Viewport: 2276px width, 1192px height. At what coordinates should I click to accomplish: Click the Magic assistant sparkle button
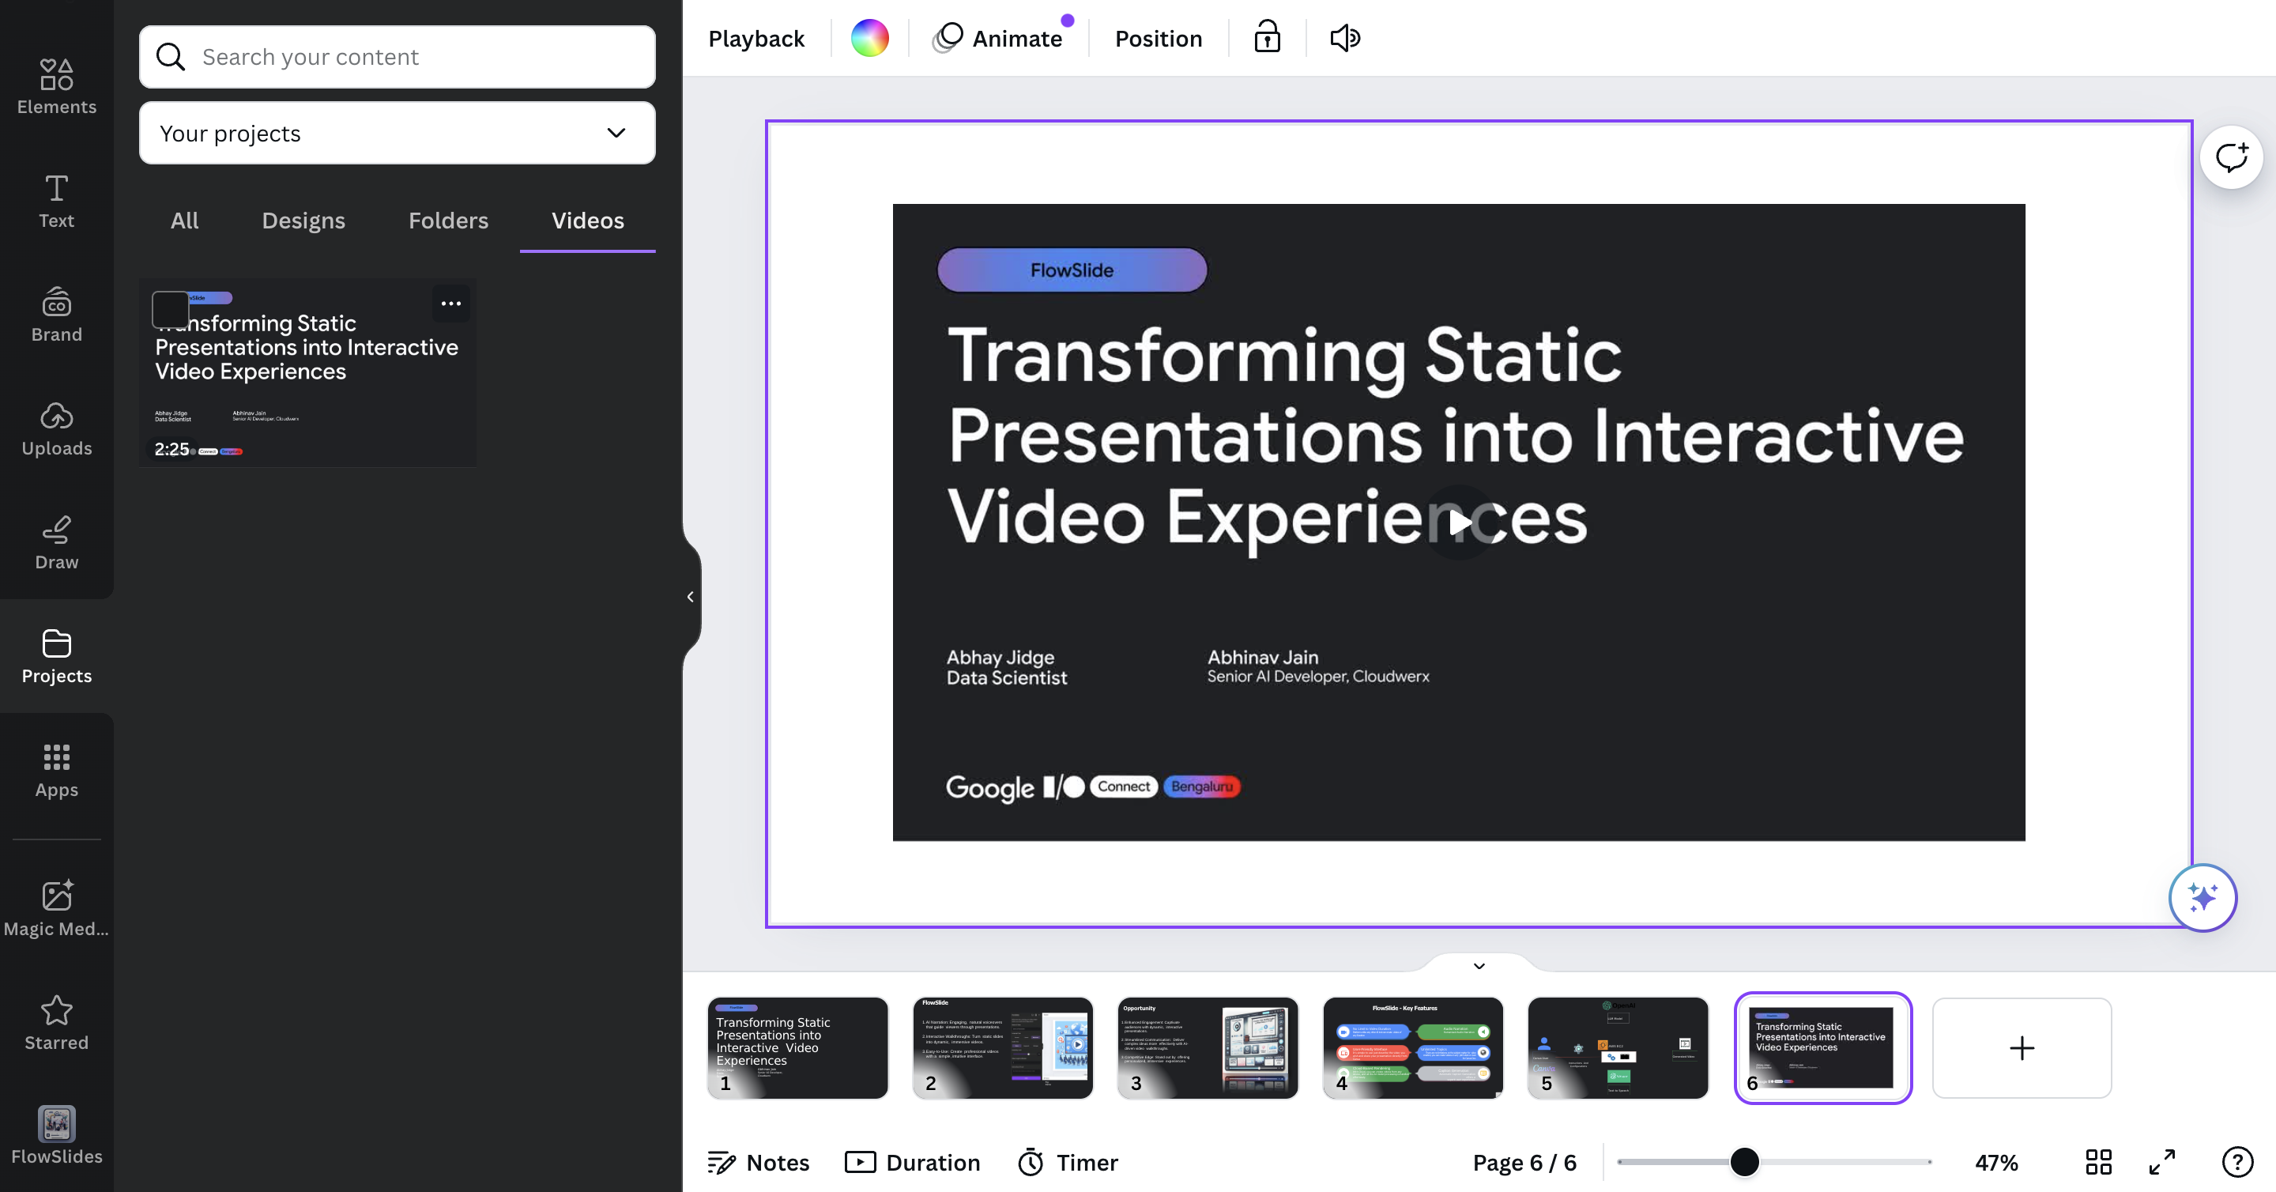(x=2202, y=897)
